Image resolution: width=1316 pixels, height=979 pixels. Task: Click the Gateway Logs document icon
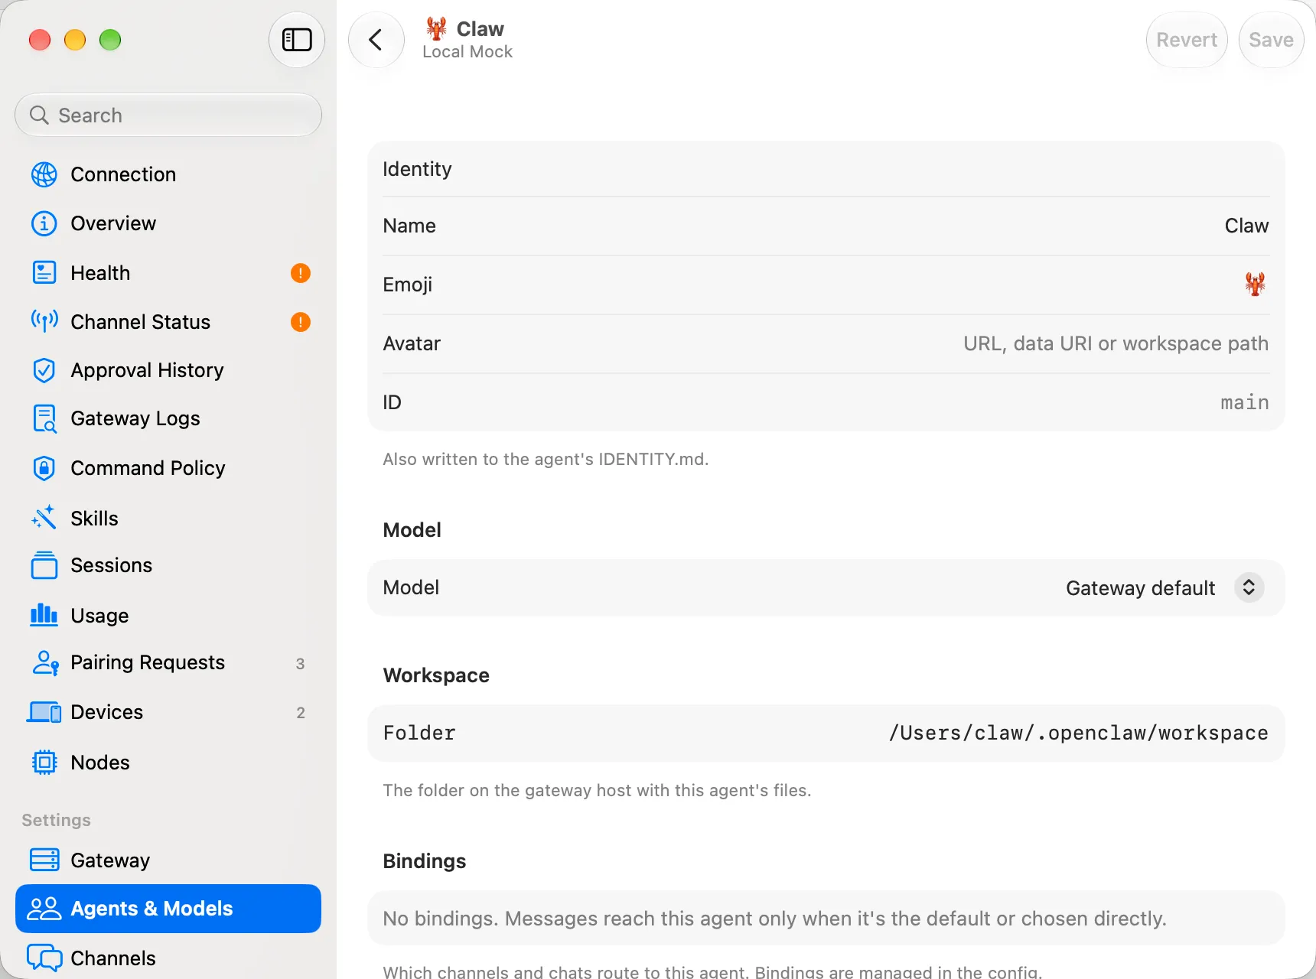pos(44,419)
